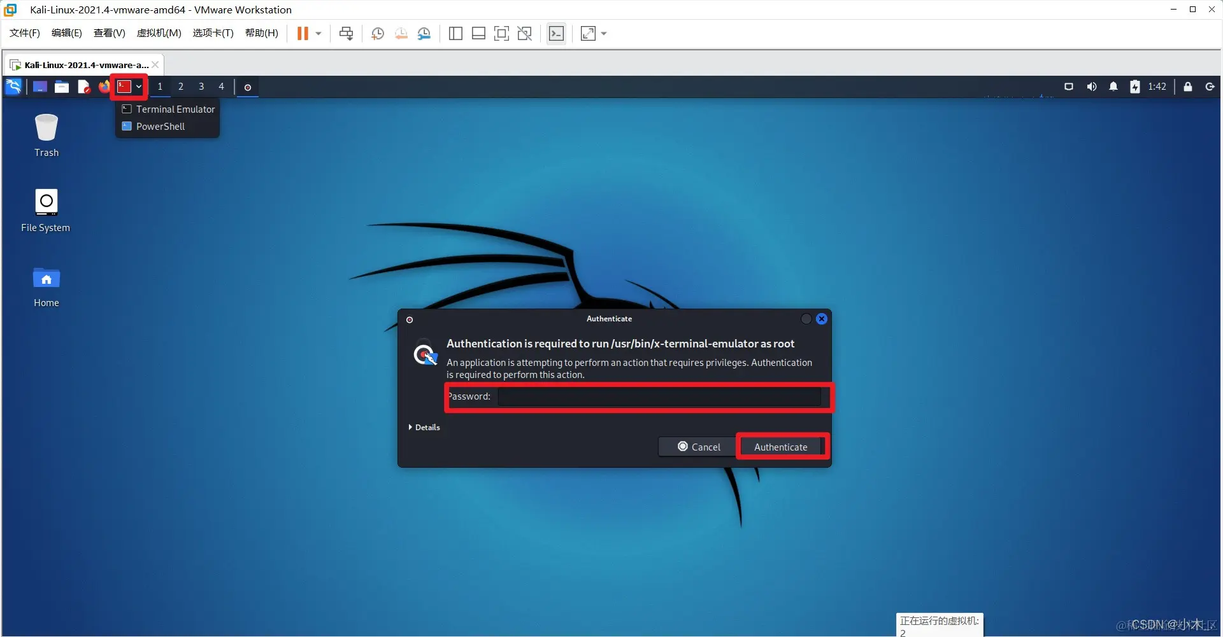Open the Home folder desktop icon
The image size is (1223, 637).
[46, 287]
